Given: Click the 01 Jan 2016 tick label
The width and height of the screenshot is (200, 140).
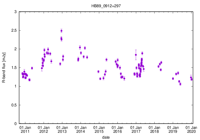Looking at the screenshot, I should [x=117, y=129].
